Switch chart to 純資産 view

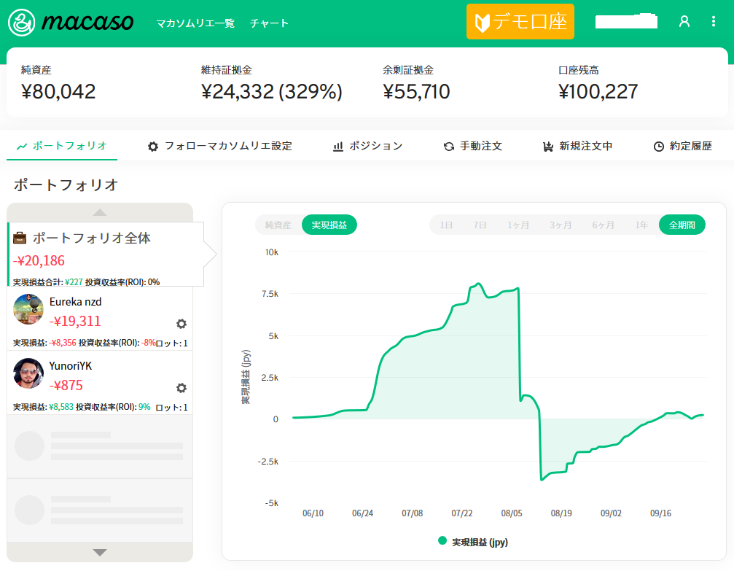pyautogui.click(x=278, y=225)
